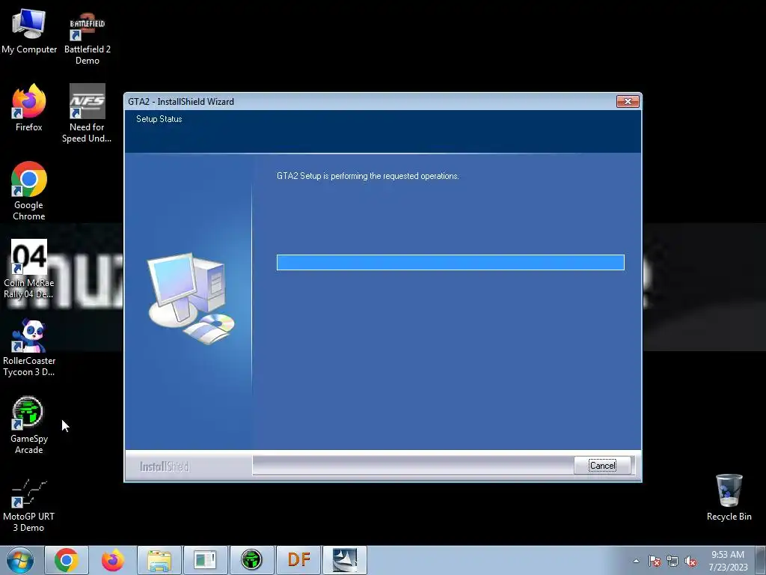
Task: Open the clock showing 9:53 AM
Action: point(728,561)
